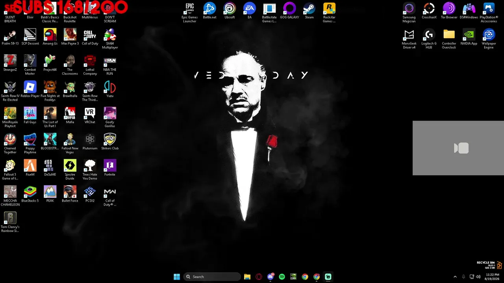Click the Recycle Bin widget icon
504x283 pixels.
[499, 265]
